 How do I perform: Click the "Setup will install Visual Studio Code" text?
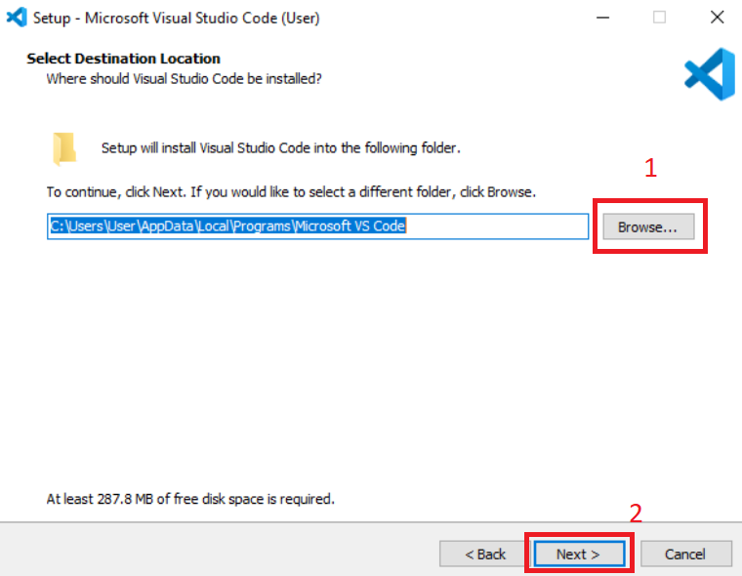tap(280, 148)
